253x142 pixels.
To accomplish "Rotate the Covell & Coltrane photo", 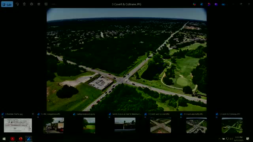I will (x=17, y=4).
